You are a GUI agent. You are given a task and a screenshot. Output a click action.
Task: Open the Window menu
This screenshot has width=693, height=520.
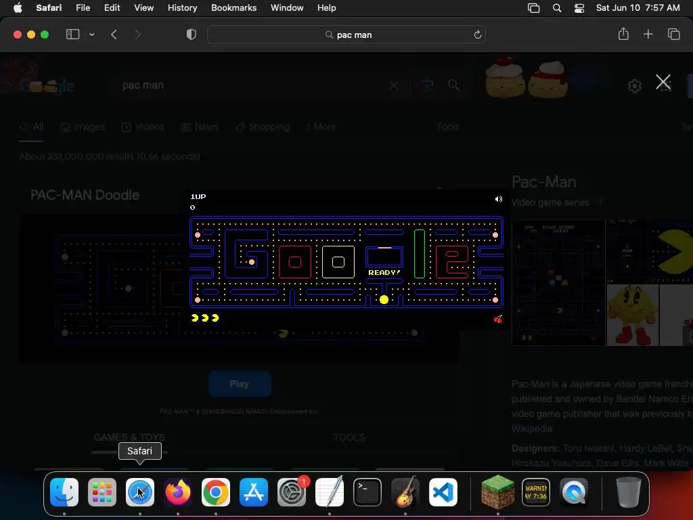click(287, 7)
